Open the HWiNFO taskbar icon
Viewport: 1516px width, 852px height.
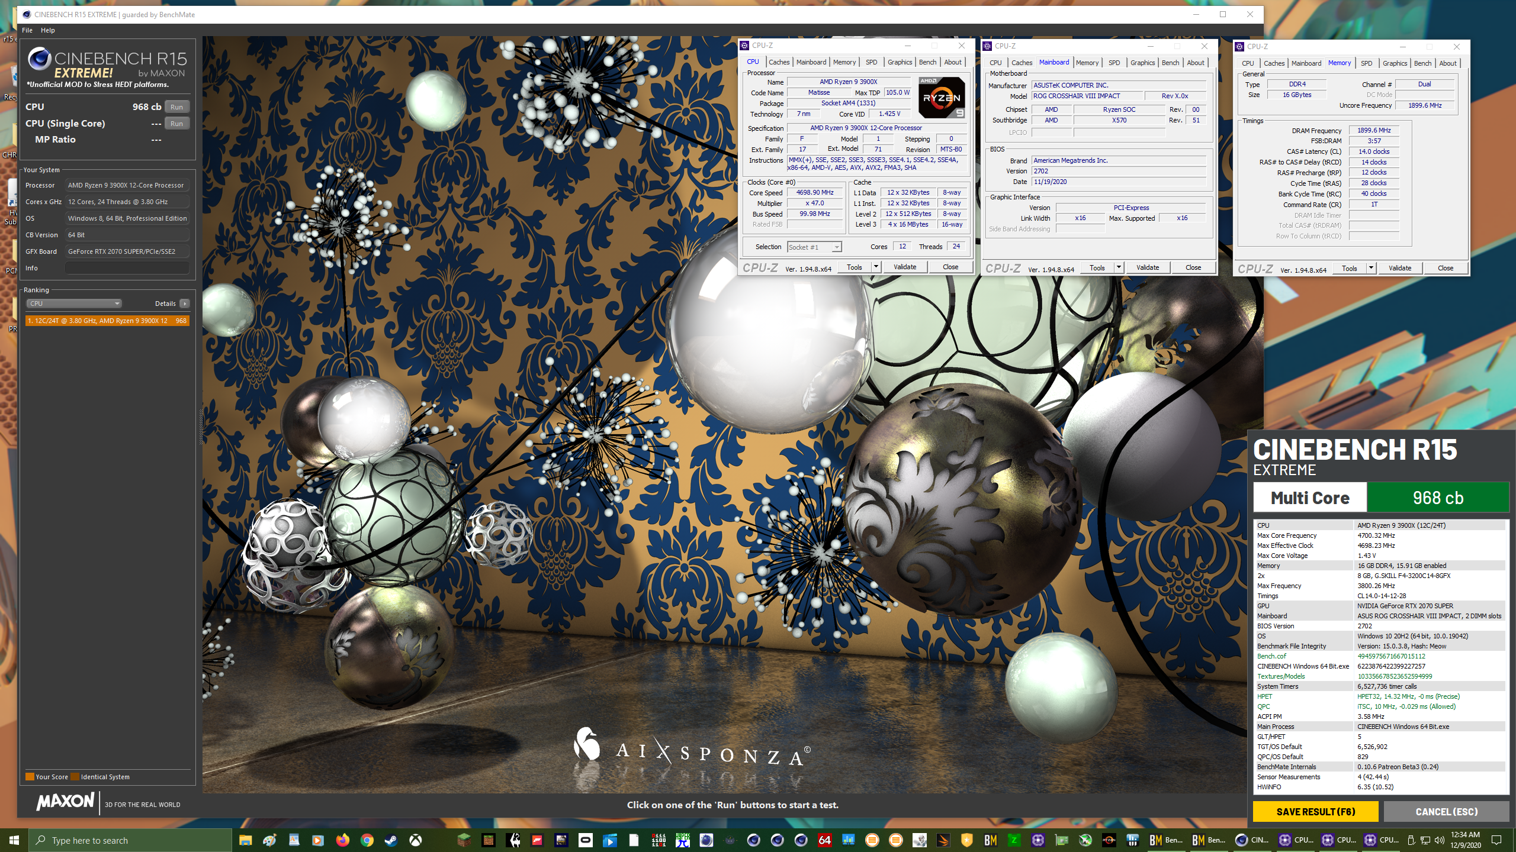tap(1133, 840)
